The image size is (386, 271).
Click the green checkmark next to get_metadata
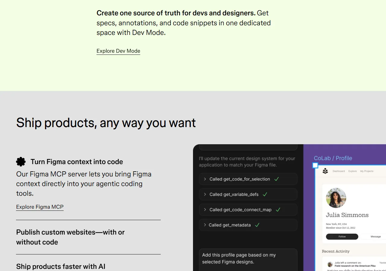point(257,225)
